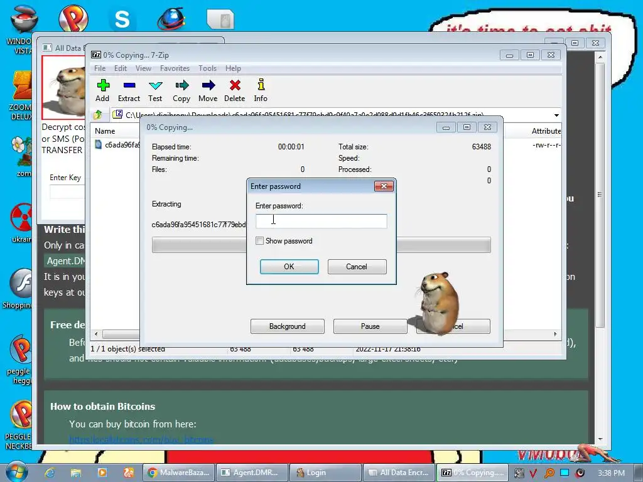Click the Attributes column header

pyautogui.click(x=546, y=131)
